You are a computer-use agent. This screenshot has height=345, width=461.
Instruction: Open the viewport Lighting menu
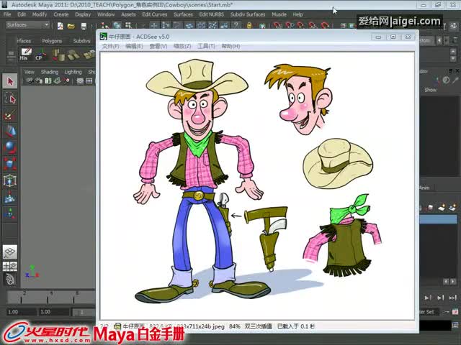pyautogui.click(x=73, y=72)
